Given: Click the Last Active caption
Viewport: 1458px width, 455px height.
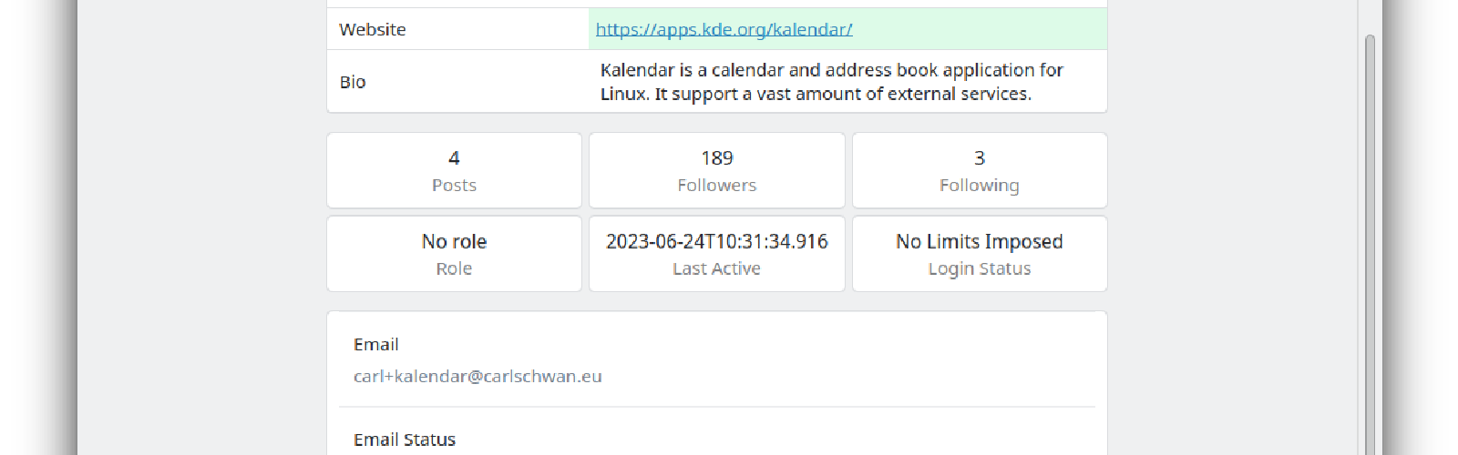Looking at the screenshot, I should pos(716,269).
